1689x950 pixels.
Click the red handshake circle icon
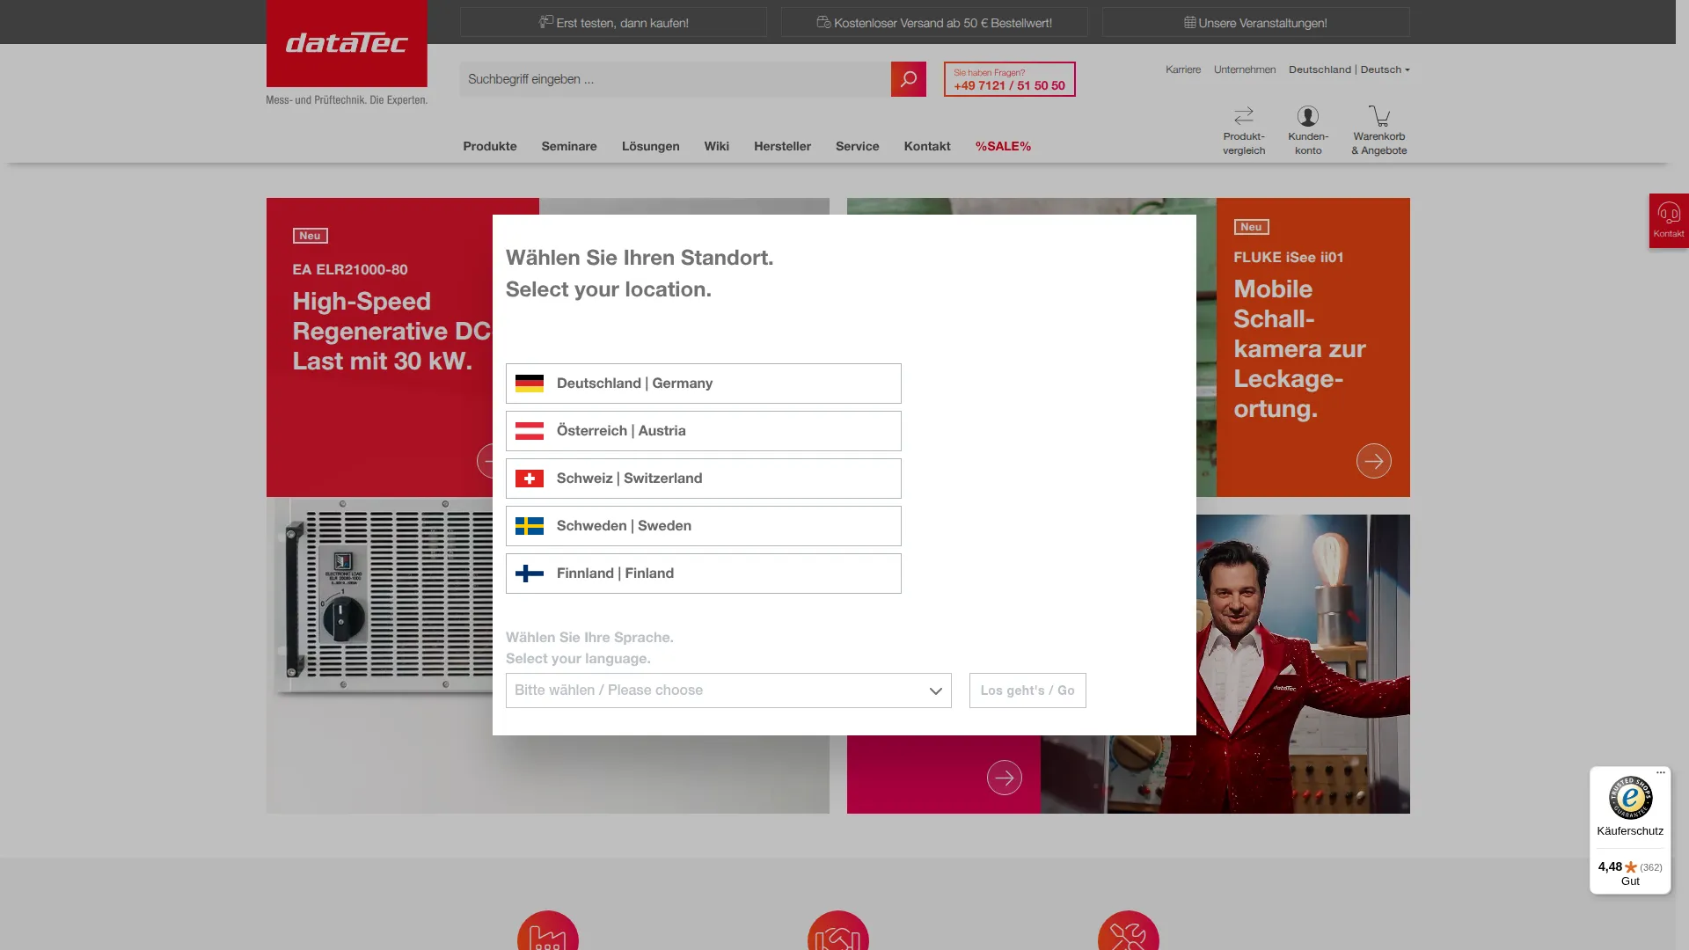pos(838,931)
